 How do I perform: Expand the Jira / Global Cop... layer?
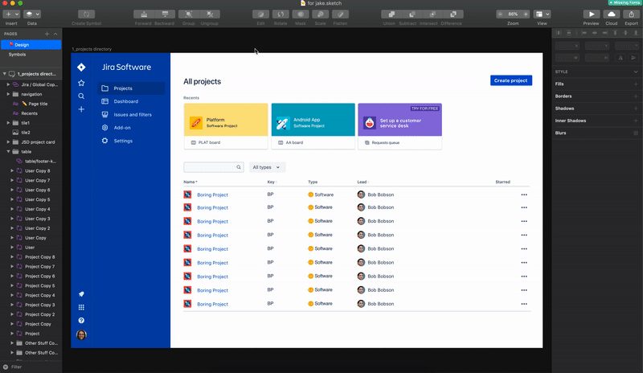click(8, 84)
